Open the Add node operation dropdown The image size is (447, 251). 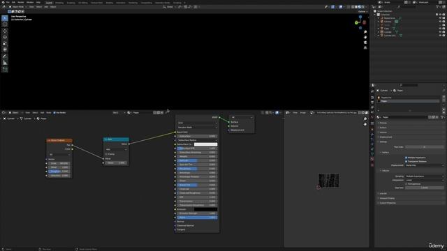(117, 149)
